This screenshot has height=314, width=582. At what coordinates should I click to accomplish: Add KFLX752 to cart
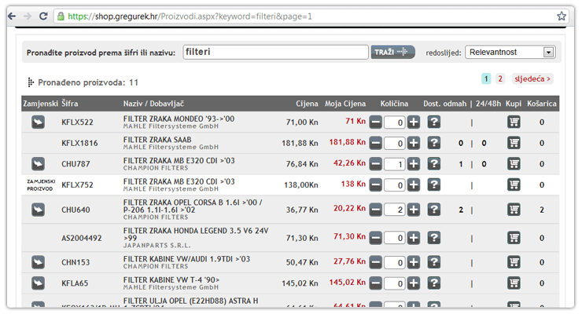[514, 185]
